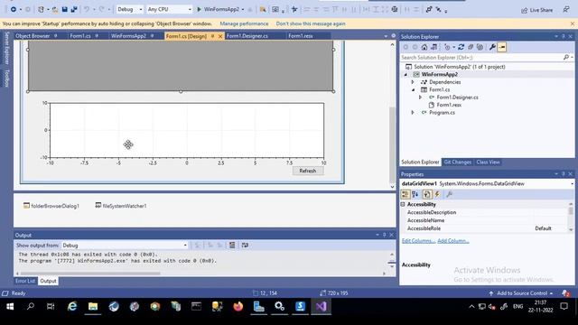Screen dimensions: 578x325
Task: Switch to the Form1.resx tab
Action: coord(301,36)
